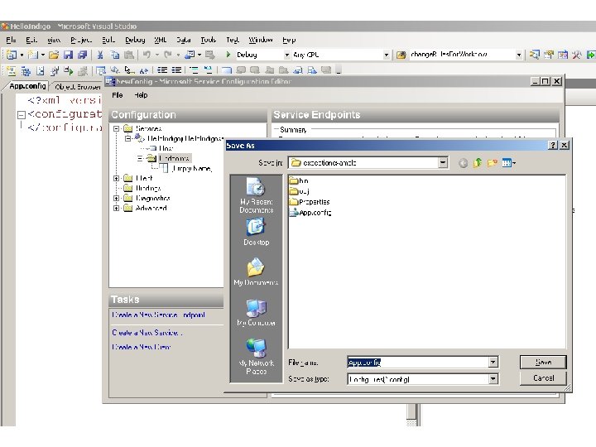Switch to the App.config editor tab
The image size is (596, 447).
point(27,86)
